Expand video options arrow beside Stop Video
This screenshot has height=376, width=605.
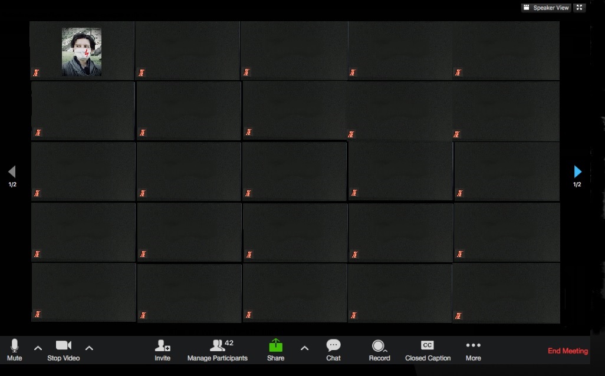pos(90,348)
